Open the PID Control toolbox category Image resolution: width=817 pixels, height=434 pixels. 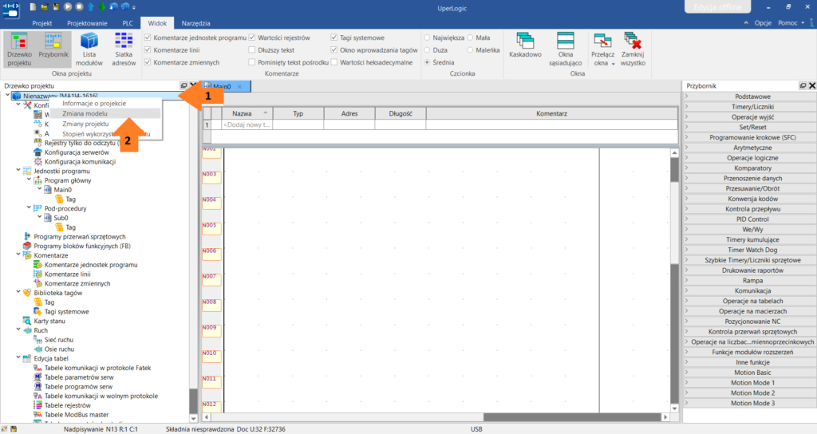coord(752,219)
